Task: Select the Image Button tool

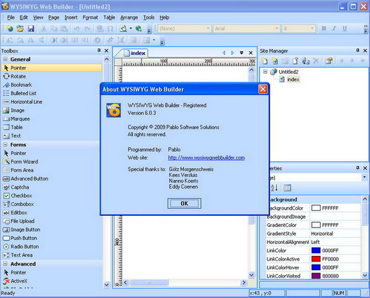Action: pos(52,230)
